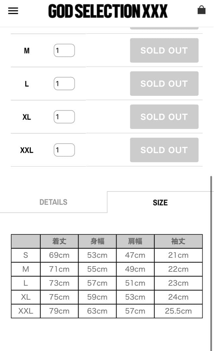
Task: Click the XXL row label in size chart
Action: tap(26, 311)
